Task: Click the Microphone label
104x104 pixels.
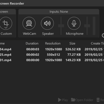Action: 75,34
